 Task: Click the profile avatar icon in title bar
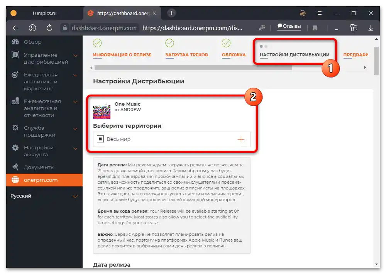303,13
